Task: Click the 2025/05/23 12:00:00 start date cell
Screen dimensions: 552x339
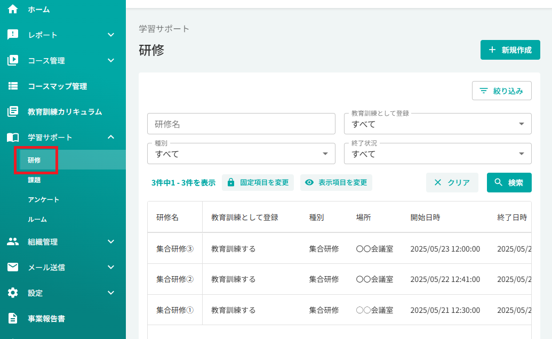Action: click(445, 248)
